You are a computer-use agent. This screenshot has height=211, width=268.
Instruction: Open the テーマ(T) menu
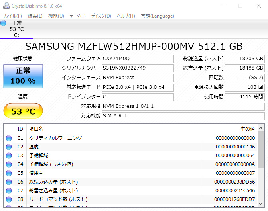pos(78,16)
